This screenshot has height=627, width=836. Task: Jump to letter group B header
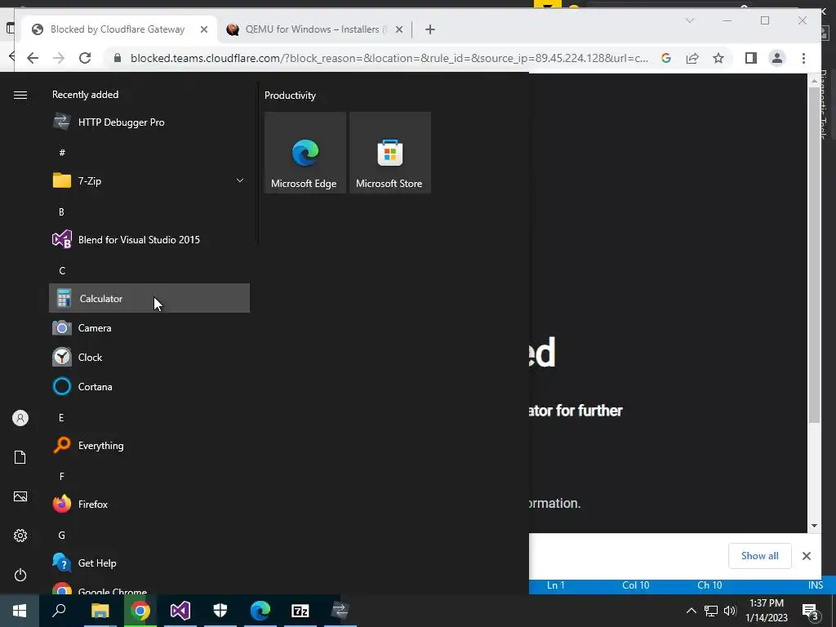pos(61,211)
